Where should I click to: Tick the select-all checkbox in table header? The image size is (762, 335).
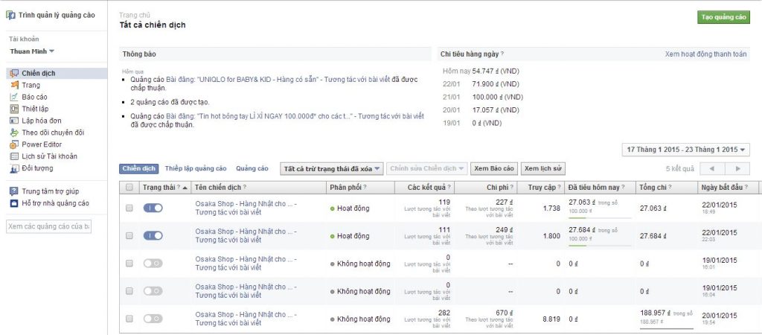pyautogui.click(x=129, y=188)
